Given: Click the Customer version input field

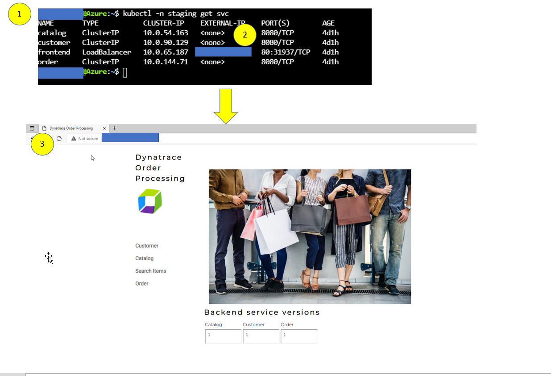Looking at the screenshot, I should pos(261,336).
